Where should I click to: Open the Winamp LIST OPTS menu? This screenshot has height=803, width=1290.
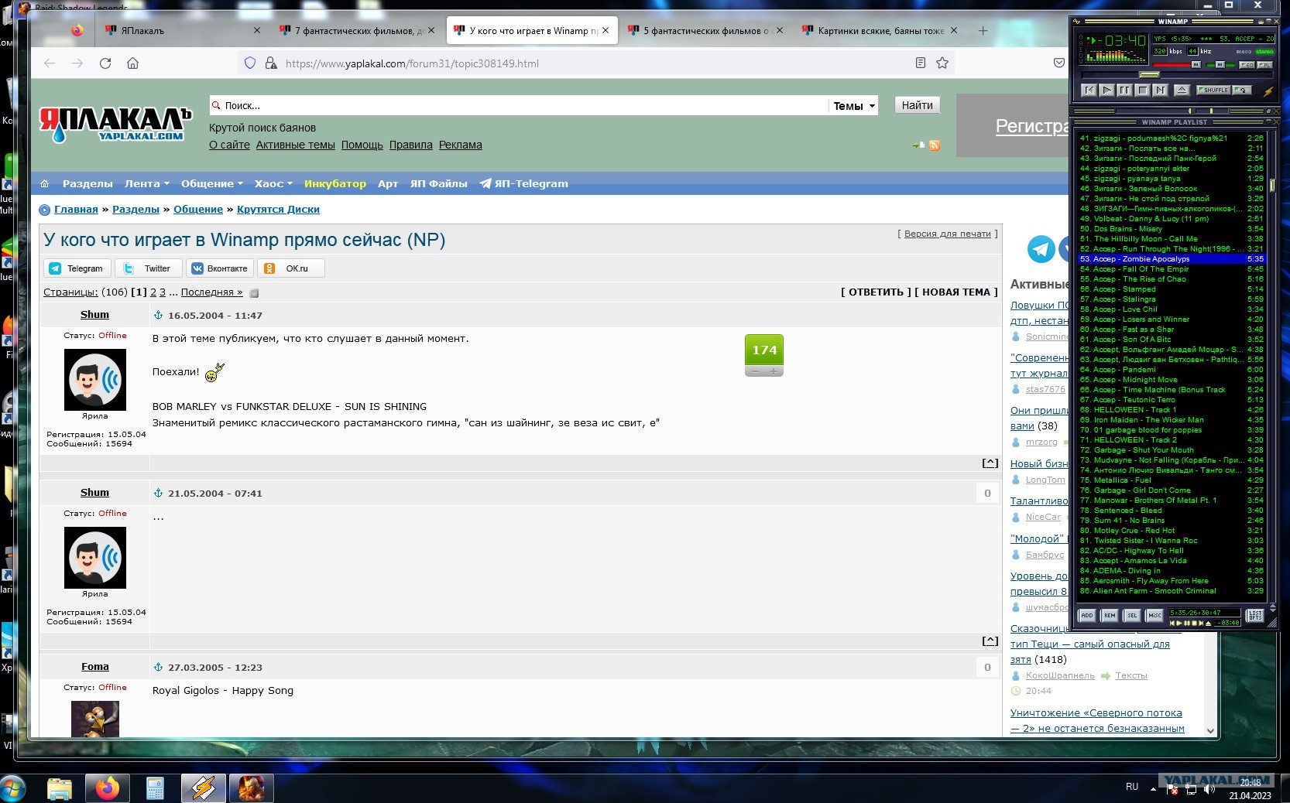pyautogui.click(x=1255, y=616)
